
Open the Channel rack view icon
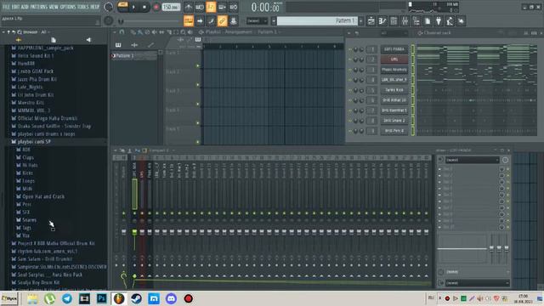click(x=394, y=21)
